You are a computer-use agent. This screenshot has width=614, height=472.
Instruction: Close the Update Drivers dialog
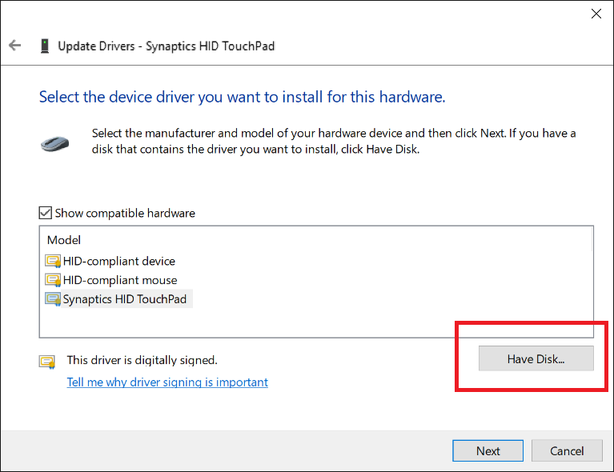(596, 14)
